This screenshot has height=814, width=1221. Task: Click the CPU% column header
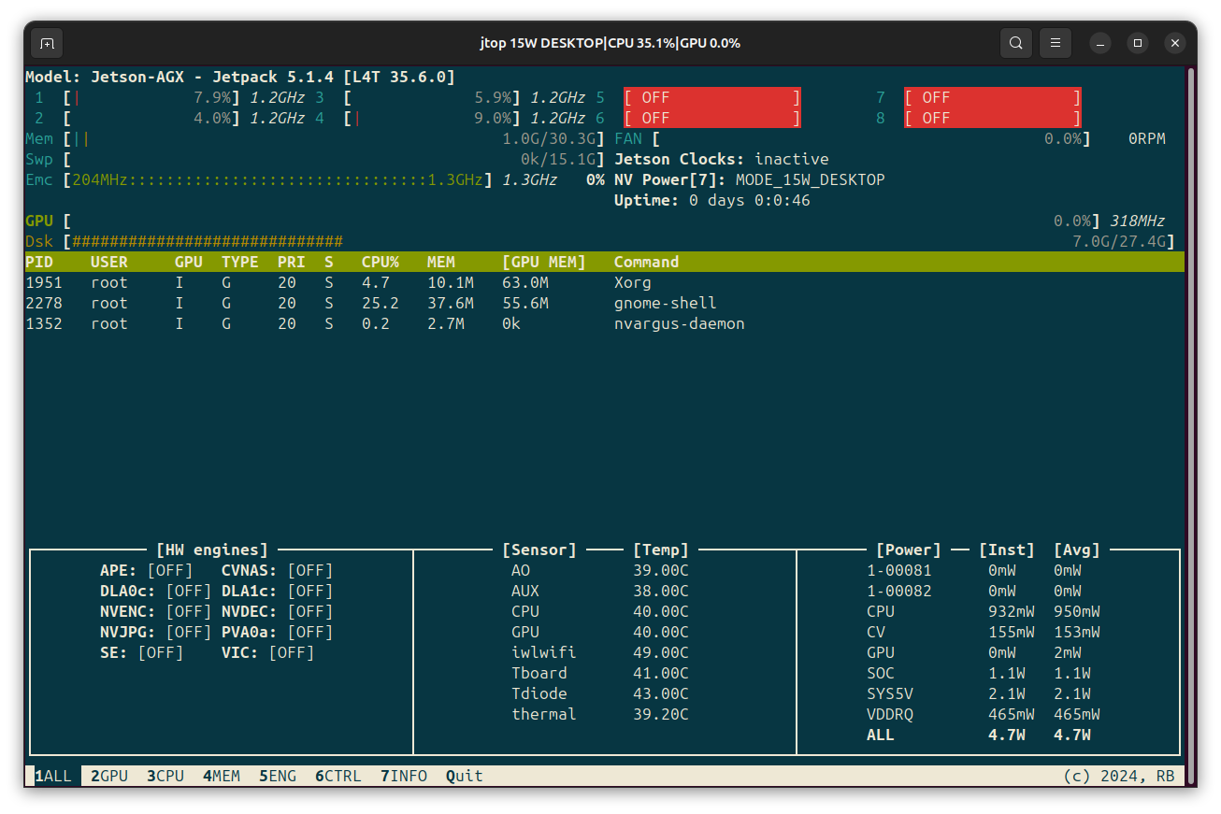pos(381,262)
